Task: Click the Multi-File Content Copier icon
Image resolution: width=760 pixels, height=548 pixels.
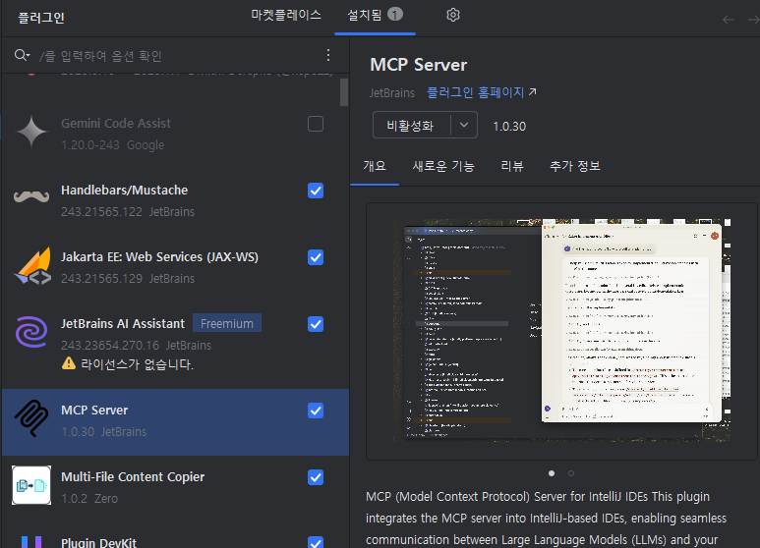Action: [31, 485]
